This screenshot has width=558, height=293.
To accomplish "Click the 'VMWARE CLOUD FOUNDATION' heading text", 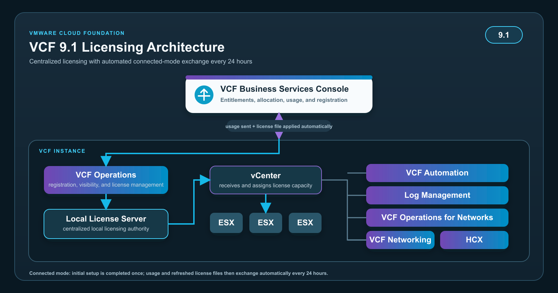I will [x=77, y=33].
